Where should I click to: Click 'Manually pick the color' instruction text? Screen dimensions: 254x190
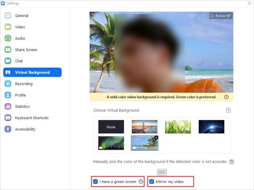[x=160, y=162]
